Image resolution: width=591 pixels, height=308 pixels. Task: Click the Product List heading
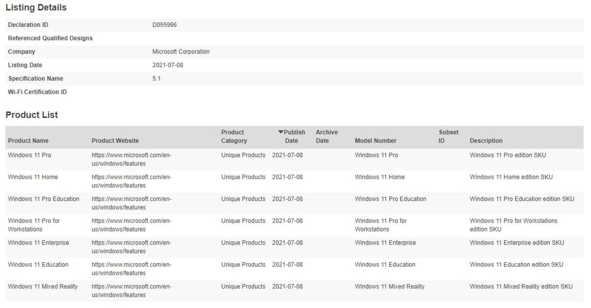click(x=32, y=115)
